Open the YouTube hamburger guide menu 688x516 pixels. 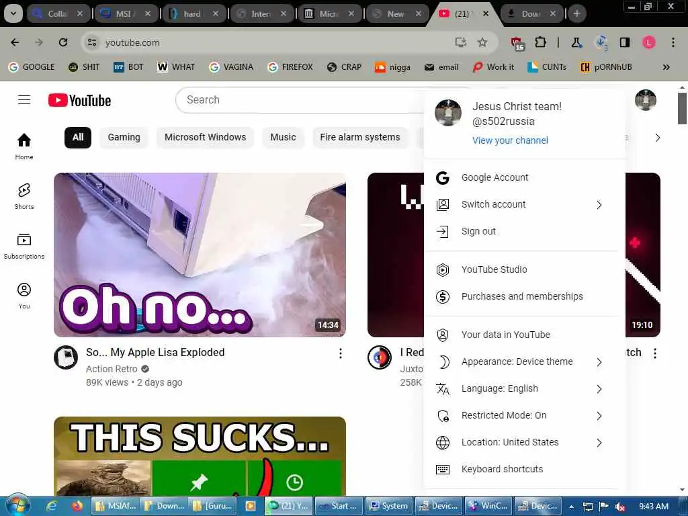(24, 100)
